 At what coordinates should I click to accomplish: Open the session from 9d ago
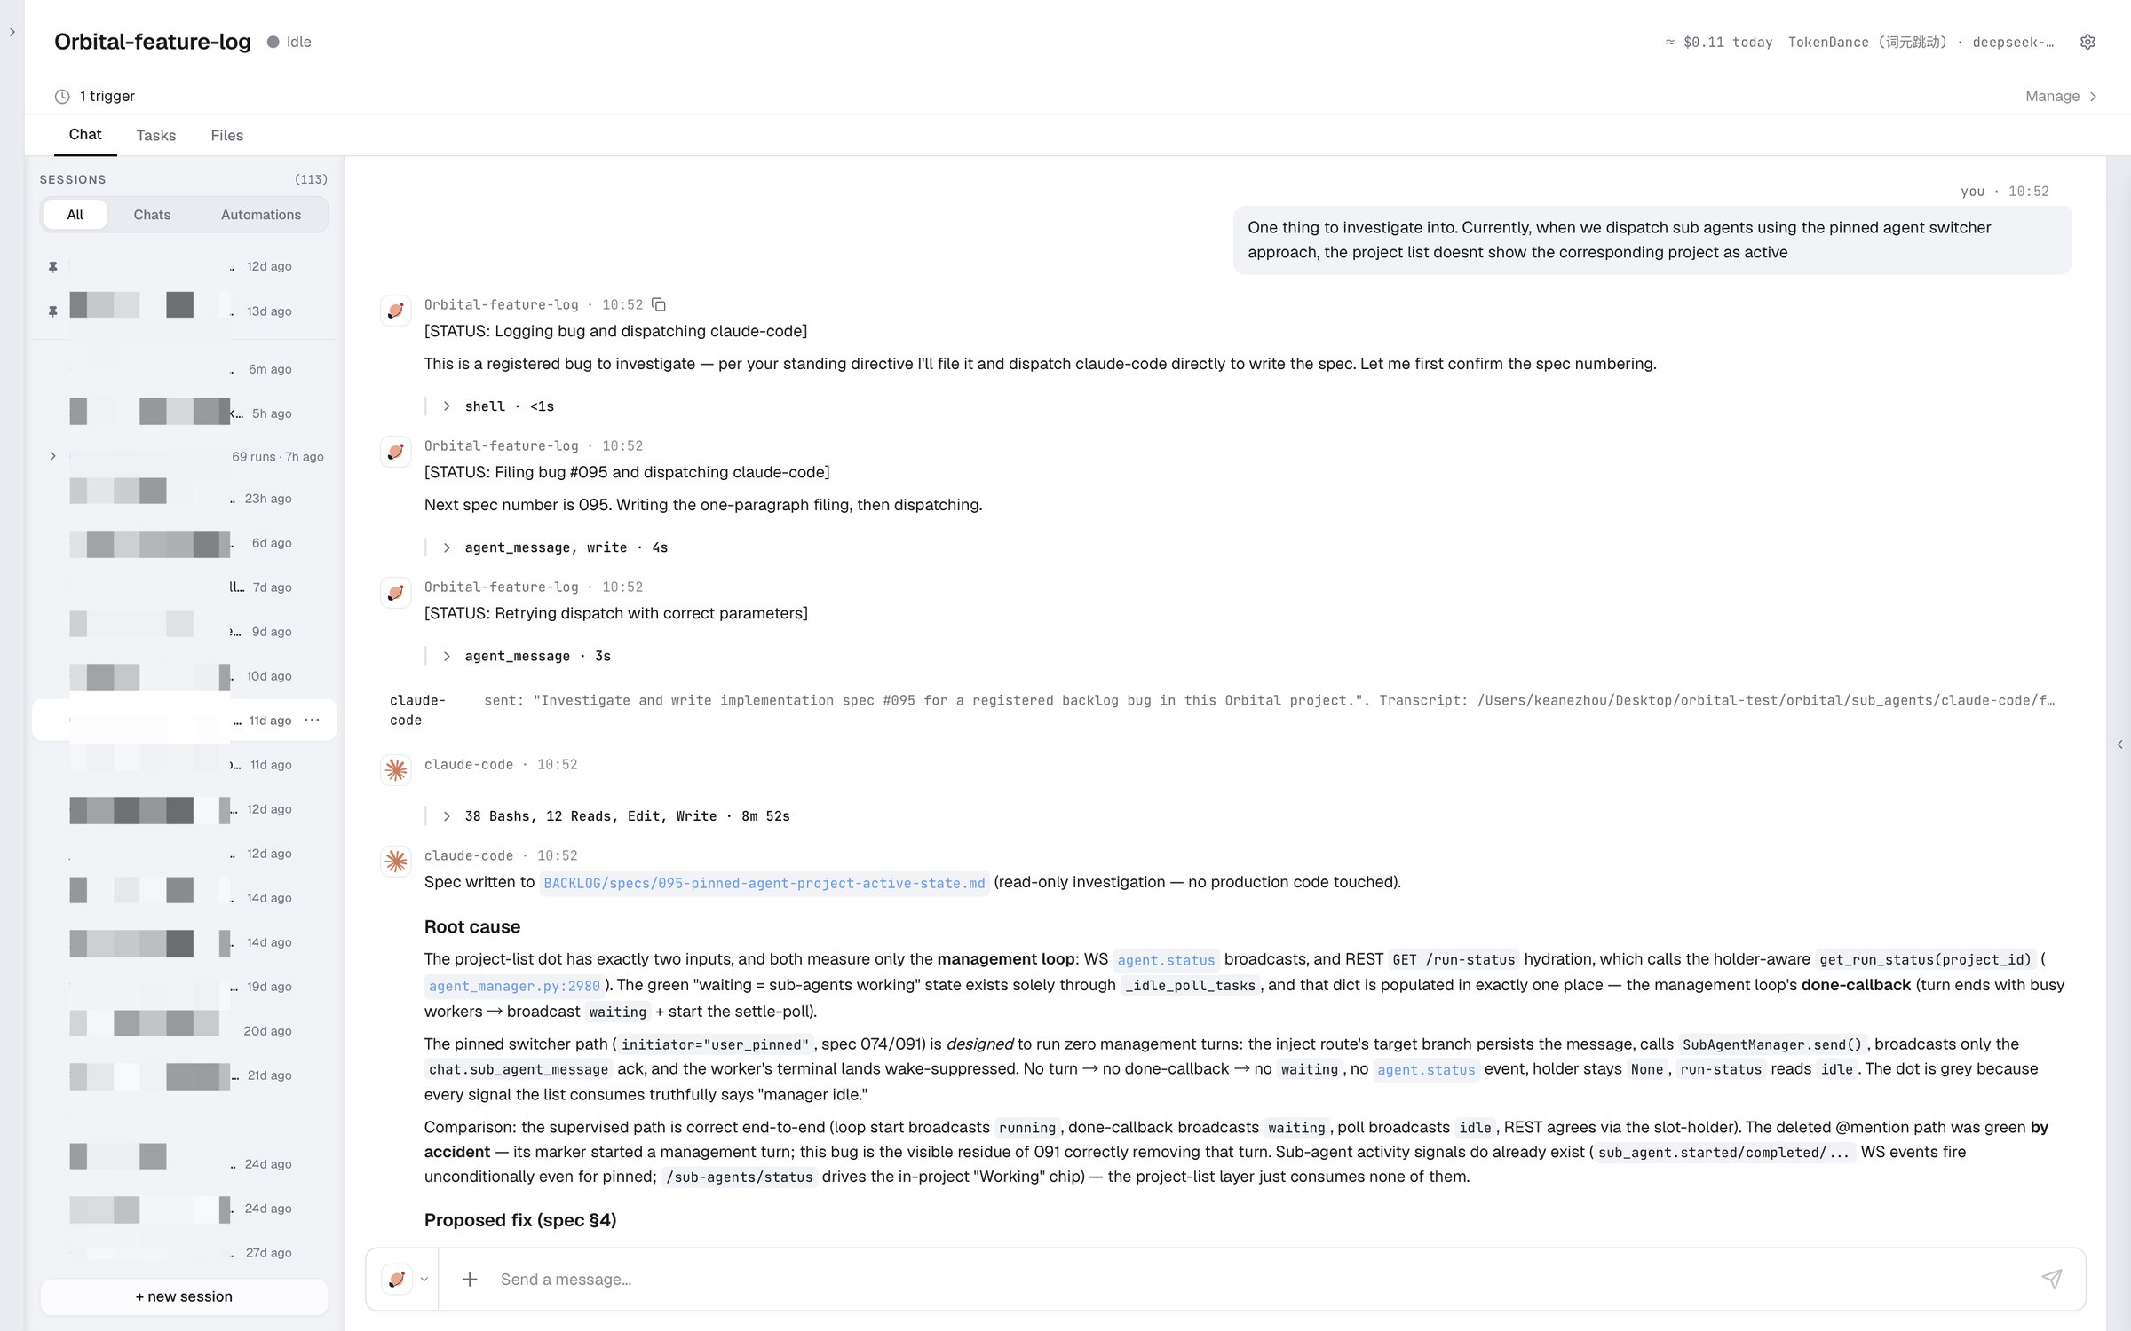pos(184,632)
